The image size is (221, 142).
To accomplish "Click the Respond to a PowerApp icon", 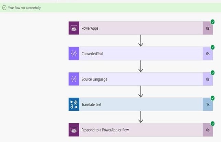I will click(x=74, y=130).
